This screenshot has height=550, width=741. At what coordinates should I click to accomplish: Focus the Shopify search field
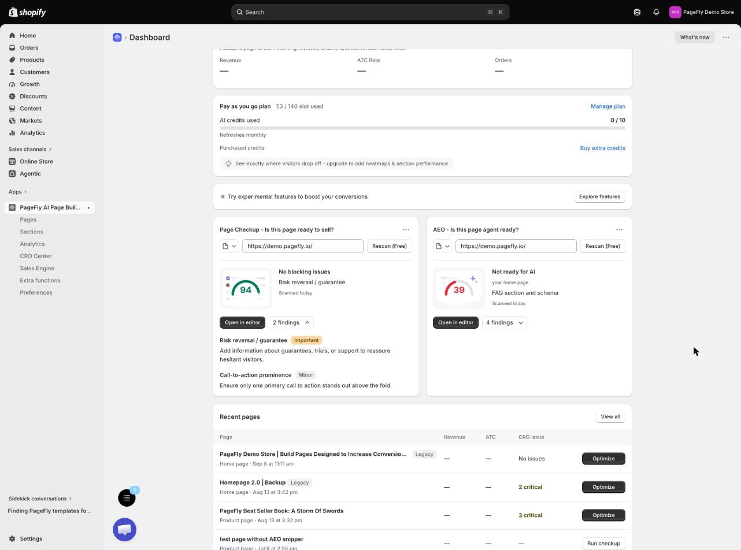coord(370,12)
